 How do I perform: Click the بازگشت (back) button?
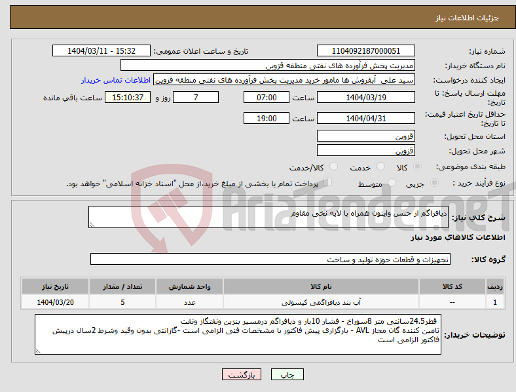(242, 374)
